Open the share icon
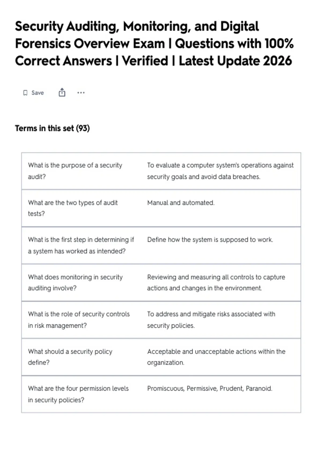This screenshot has width=322, height=457. pos(62,92)
